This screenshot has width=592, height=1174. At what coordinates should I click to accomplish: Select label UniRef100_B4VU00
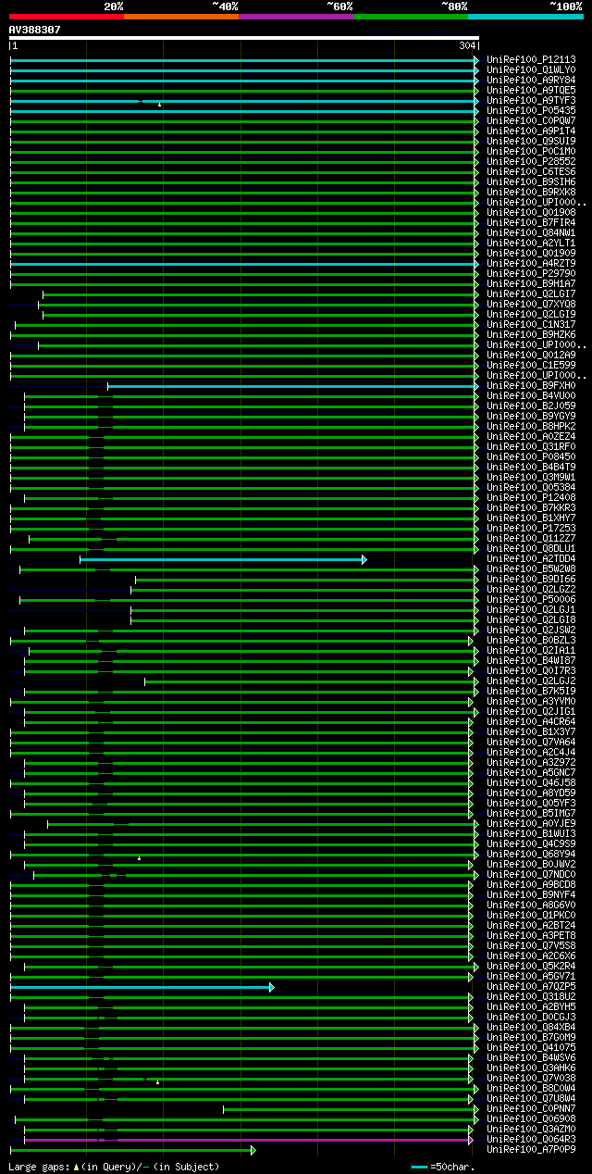tap(531, 395)
